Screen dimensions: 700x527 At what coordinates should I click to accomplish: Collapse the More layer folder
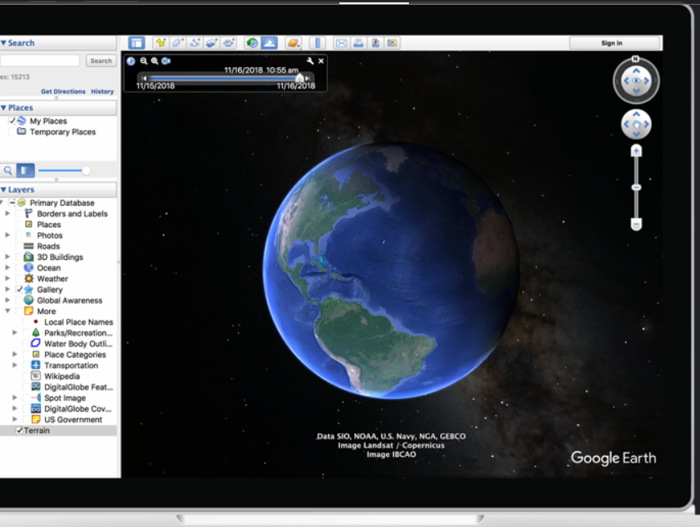7,311
